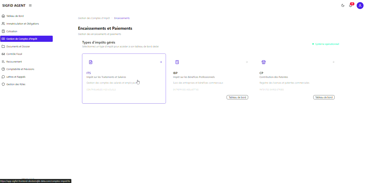Image resolution: width=367 pixels, height=183 pixels.
Task: Click the arrow on the ITS card
Action: pyautogui.click(x=161, y=62)
